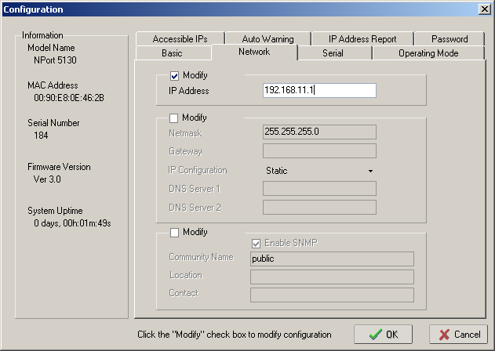
Task: Enable the Modify checkbox above Netmask
Action: tap(175, 118)
